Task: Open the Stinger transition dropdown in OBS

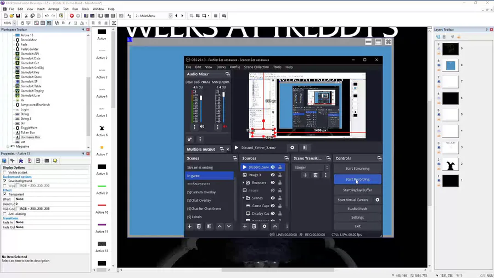Action: click(311, 168)
